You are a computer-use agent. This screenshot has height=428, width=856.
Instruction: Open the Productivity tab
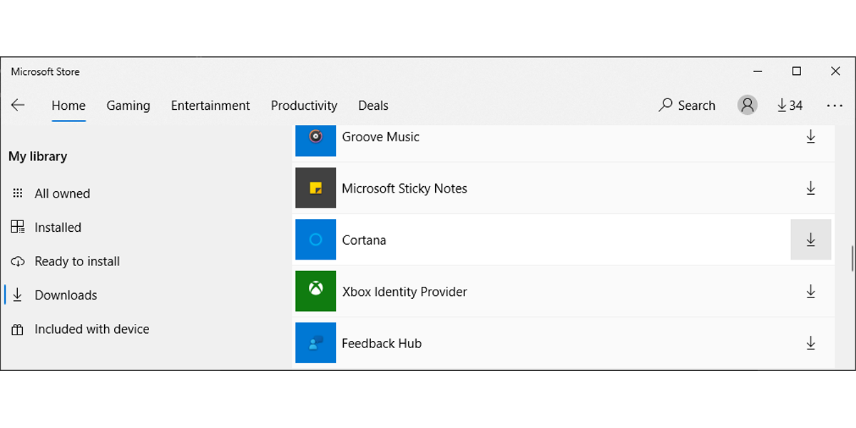coord(304,106)
